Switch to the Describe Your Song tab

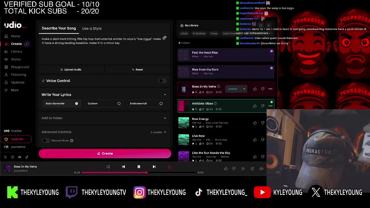pos(59,28)
